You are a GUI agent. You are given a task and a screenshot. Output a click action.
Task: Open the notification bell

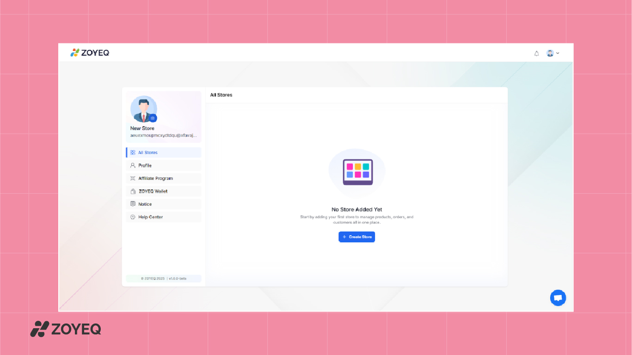(x=536, y=53)
